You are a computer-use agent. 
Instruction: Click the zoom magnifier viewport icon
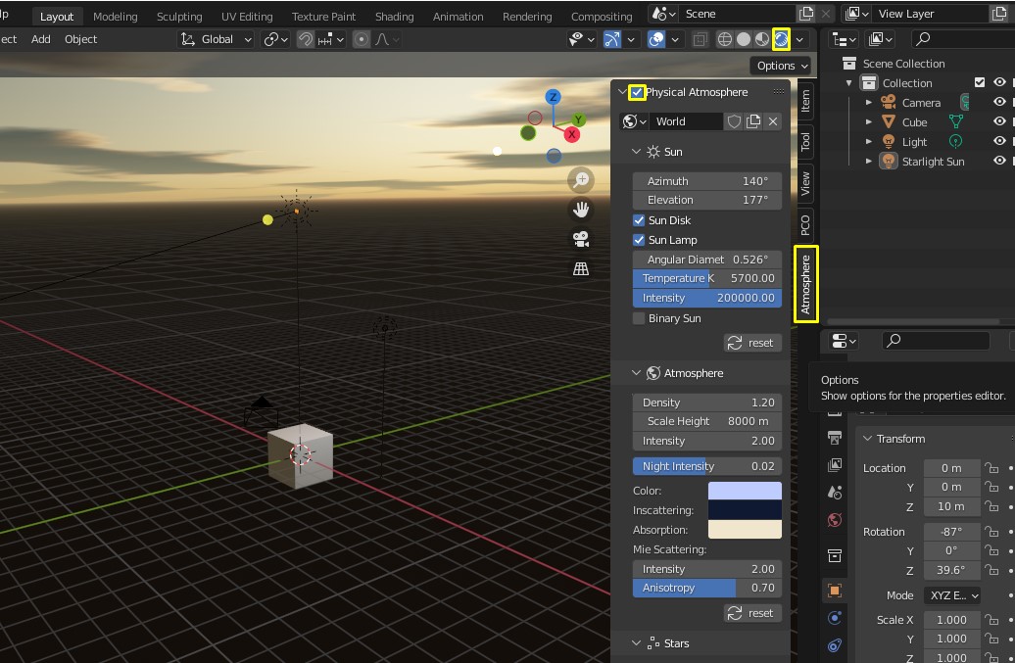tap(581, 180)
